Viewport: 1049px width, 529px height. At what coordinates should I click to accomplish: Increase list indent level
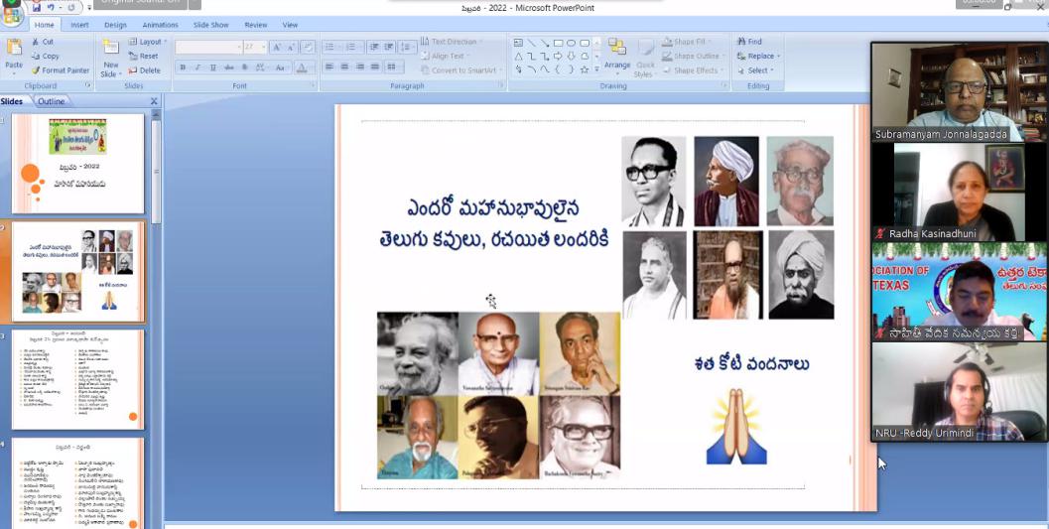(389, 47)
